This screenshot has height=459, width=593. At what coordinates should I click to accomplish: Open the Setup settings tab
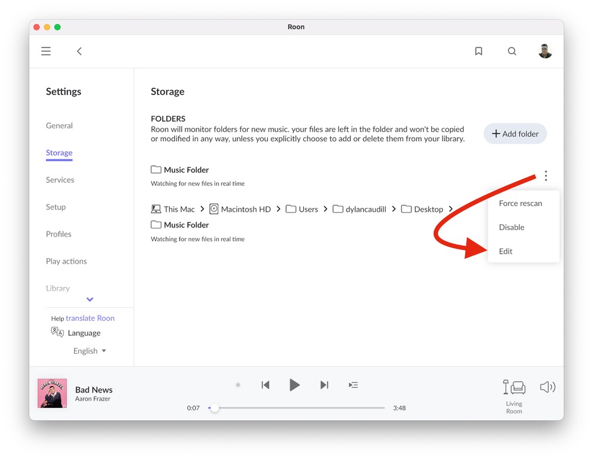(55, 207)
